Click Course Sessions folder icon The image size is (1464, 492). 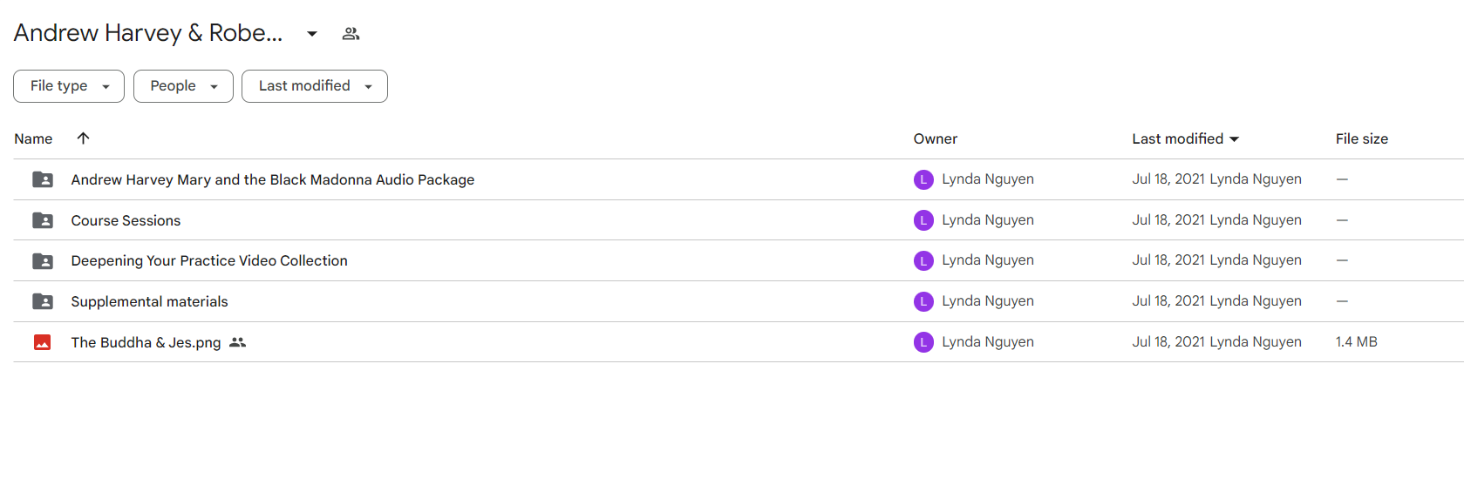coord(43,220)
